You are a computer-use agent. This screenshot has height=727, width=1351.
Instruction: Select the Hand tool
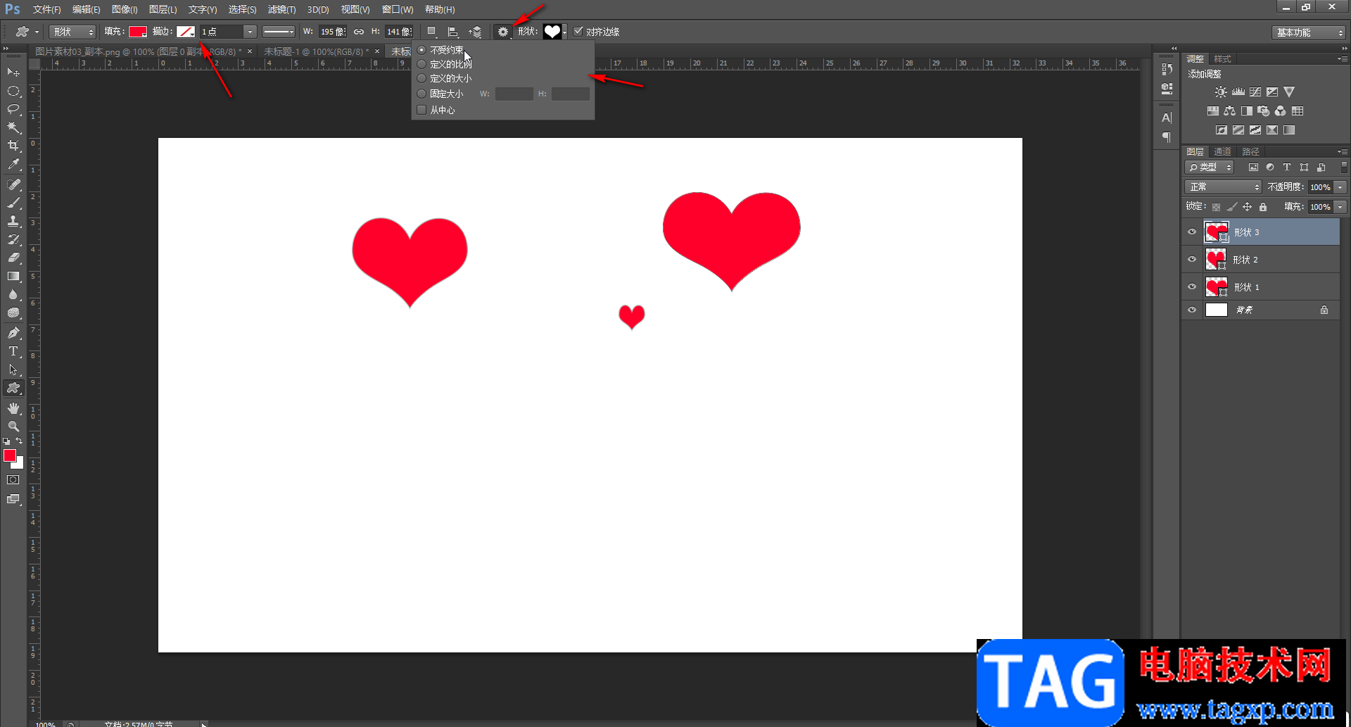tap(13, 408)
